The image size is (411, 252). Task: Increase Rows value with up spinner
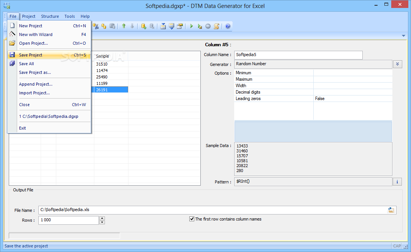pyautogui.click(x=102, y=218)
